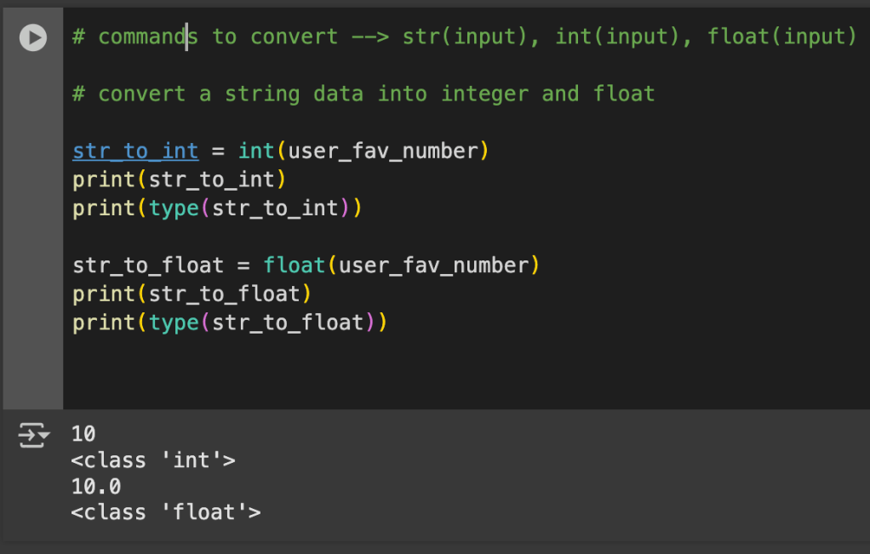Click the output value 10
The width and height of the screenshot is (870, 554).
83,434
